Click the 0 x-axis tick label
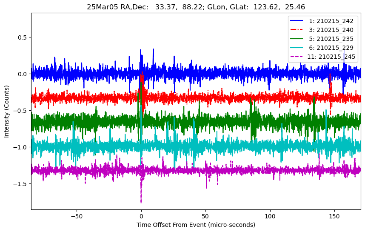Viewport: 365px width, 232px height. (141, 216)
